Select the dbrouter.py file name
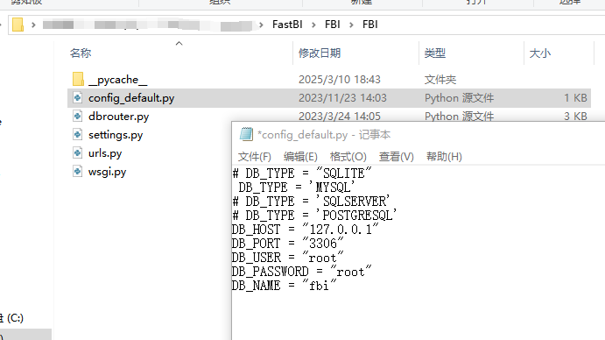 pyautogui.click(x=118, y=117)
